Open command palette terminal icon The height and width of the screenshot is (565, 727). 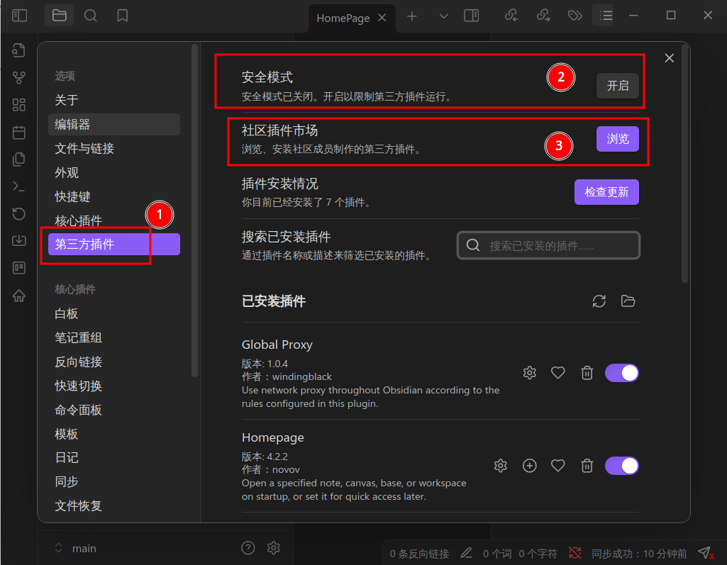19,186
